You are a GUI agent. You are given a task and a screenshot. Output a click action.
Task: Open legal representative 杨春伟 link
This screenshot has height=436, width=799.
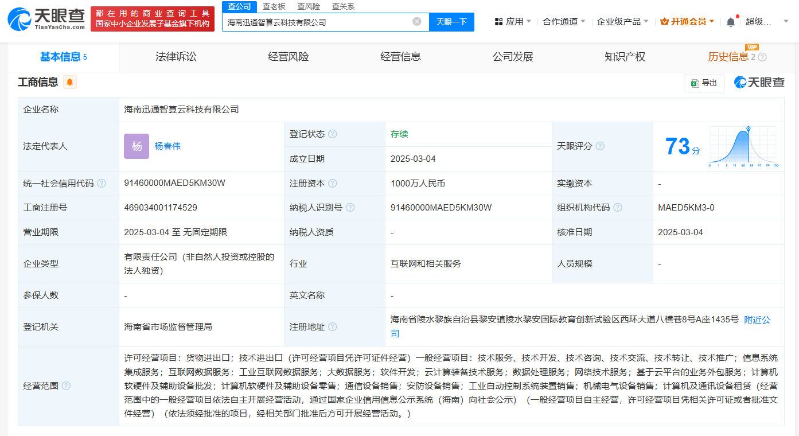point(167,146)
